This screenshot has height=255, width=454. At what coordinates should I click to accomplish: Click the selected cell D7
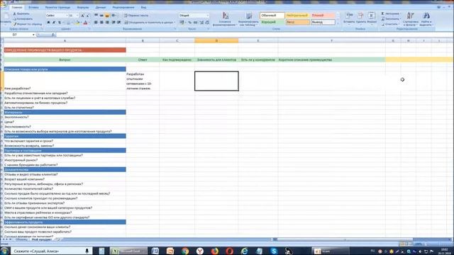tap(216, 81)
